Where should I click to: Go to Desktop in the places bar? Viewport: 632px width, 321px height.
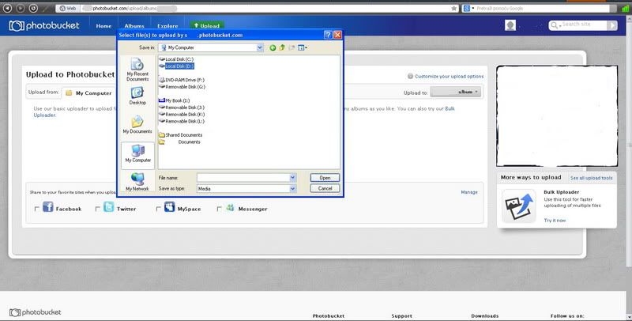click(137, 96)
